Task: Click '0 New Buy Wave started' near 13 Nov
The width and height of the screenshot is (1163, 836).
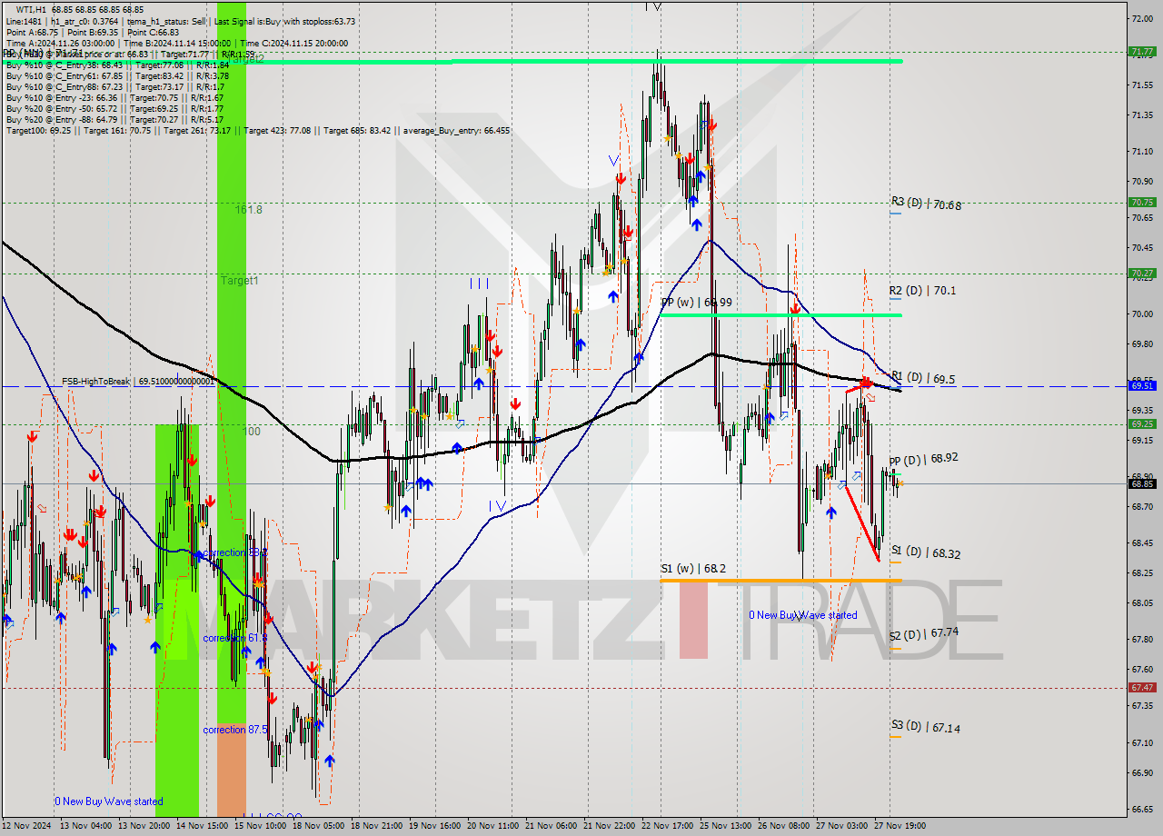Action: pyautogui.click(x=109, y=801)
